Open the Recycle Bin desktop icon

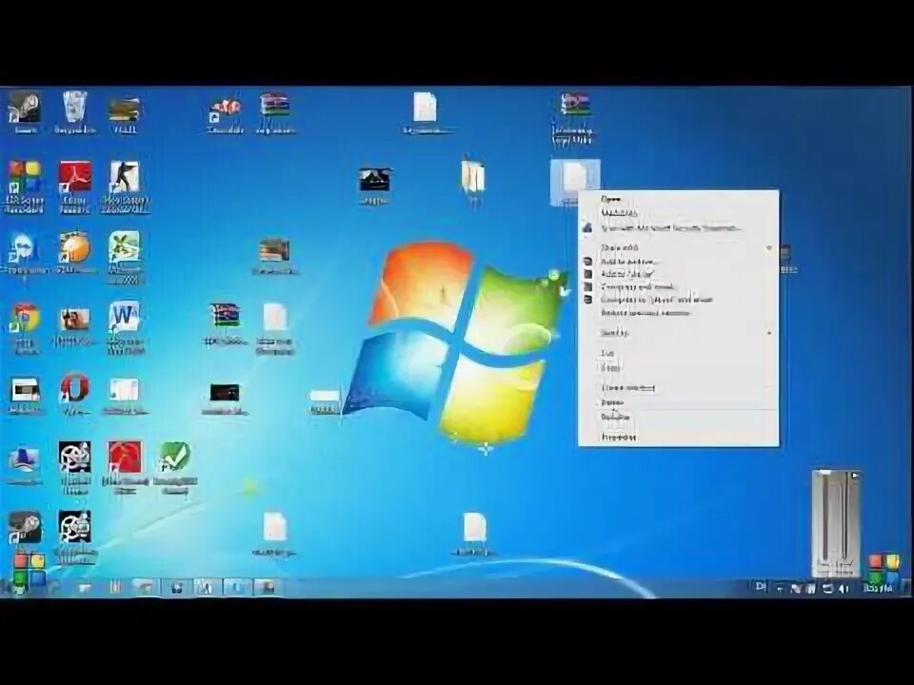pos(74,112)
